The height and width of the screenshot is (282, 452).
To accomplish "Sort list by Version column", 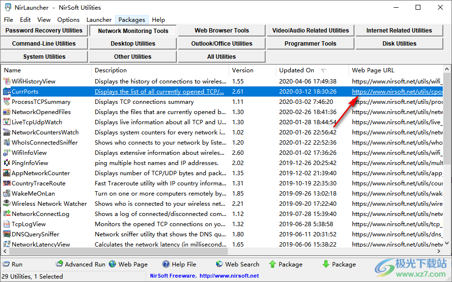I will click(x=252, y=70).
